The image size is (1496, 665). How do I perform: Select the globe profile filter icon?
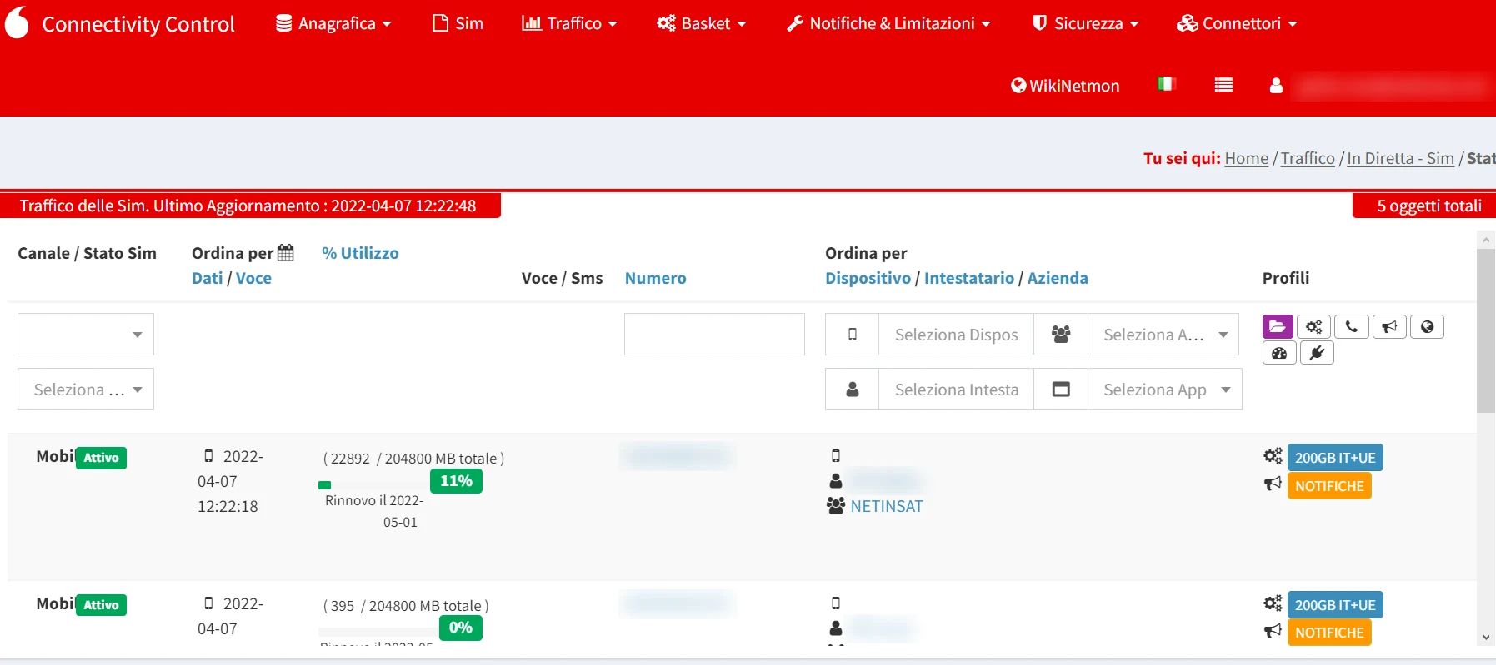(1427, 326)
